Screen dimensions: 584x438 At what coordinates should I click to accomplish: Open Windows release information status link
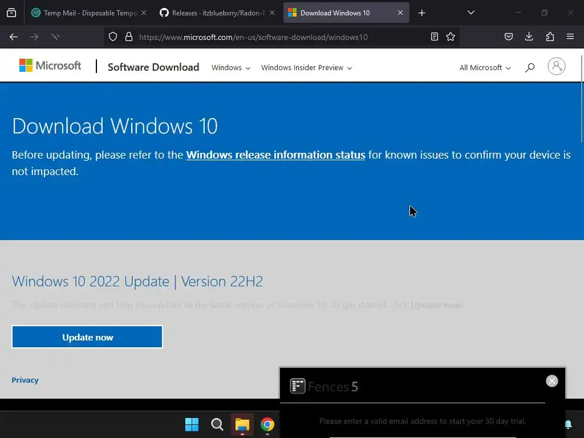[x=275, y=155]
